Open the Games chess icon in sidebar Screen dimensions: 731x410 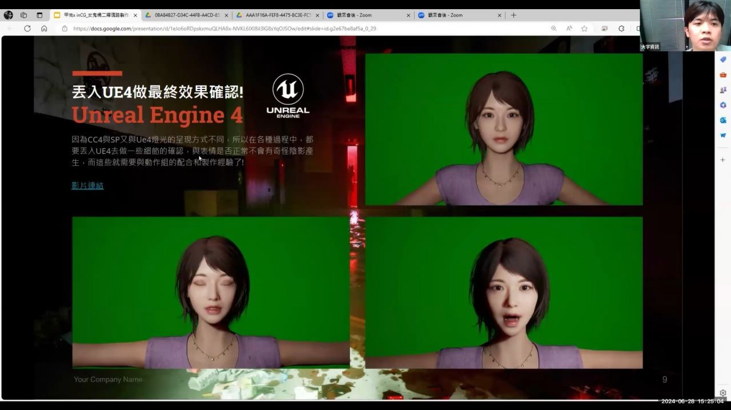(x=722, y=90)
